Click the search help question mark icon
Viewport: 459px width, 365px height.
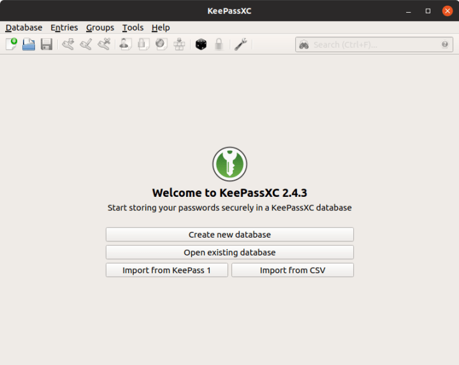click(445, 44)
